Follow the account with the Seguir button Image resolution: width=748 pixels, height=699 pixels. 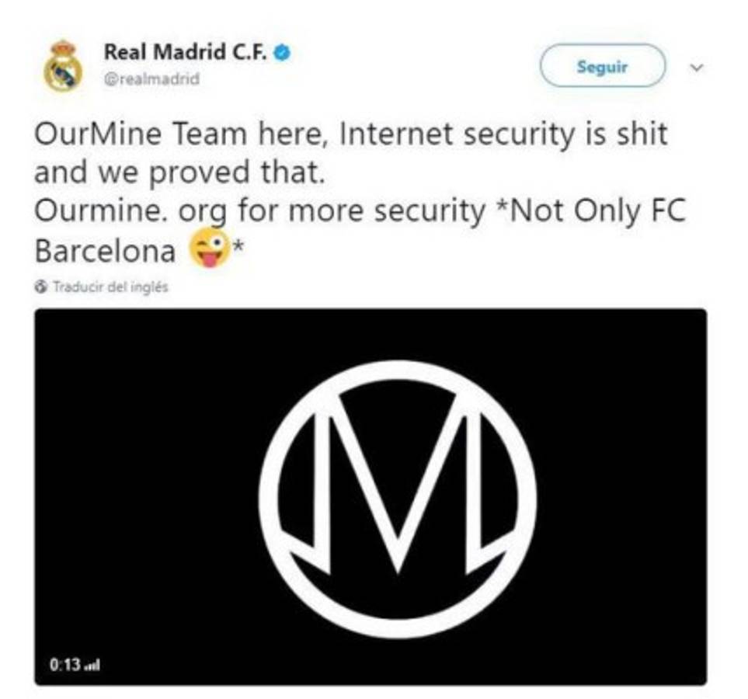(x=603, y=66)
